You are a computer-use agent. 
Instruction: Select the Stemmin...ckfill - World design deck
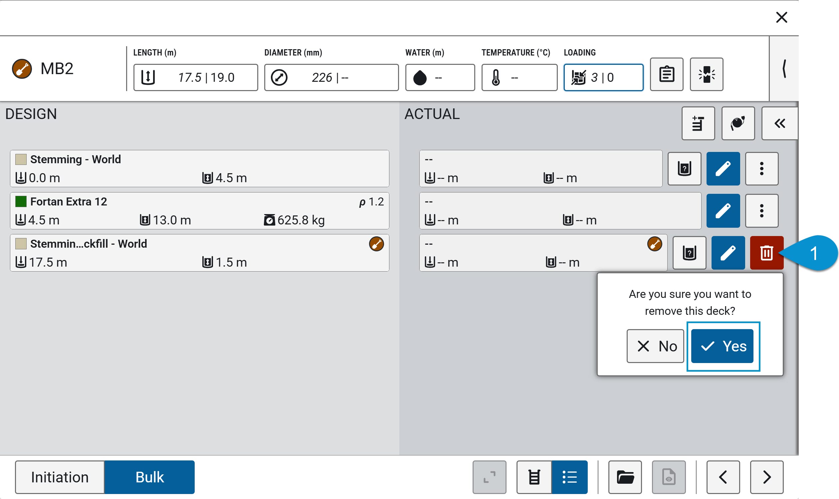(x=200, y=253)
